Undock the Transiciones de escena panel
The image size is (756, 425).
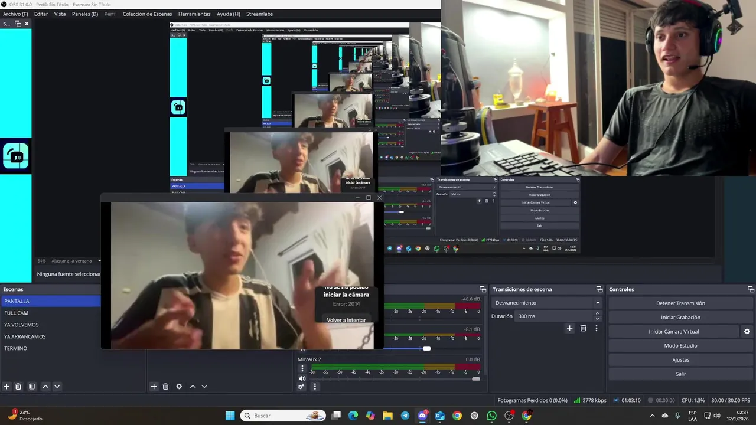point(599,289)
